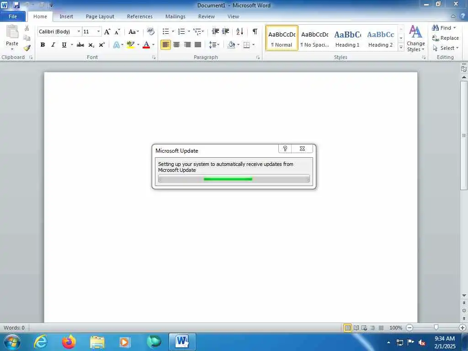Click the Find button
This screenshot has height=351, width=468.
[444, 28]
